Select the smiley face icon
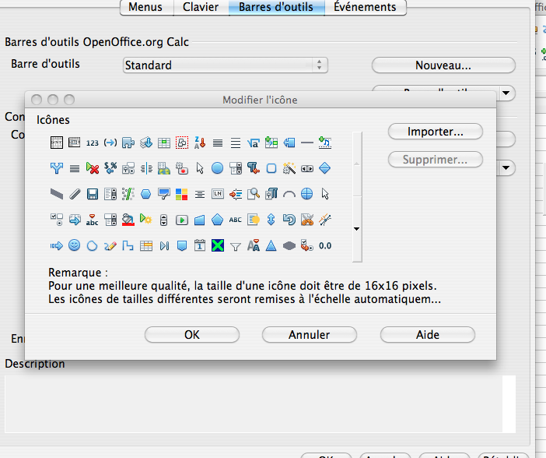The width and height of the screenshot is (546, 458). 75,245
